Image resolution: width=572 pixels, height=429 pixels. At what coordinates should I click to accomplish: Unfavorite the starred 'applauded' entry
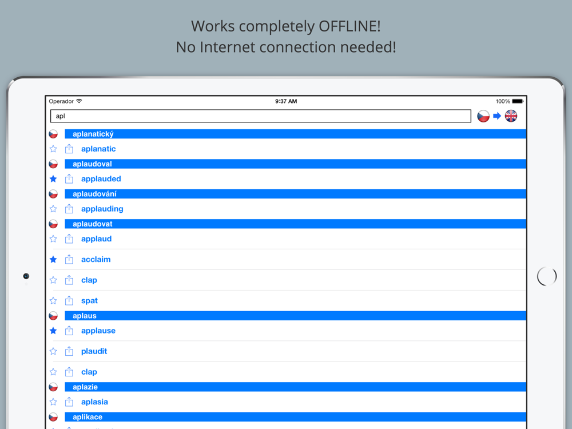click(x=53, y=178)
